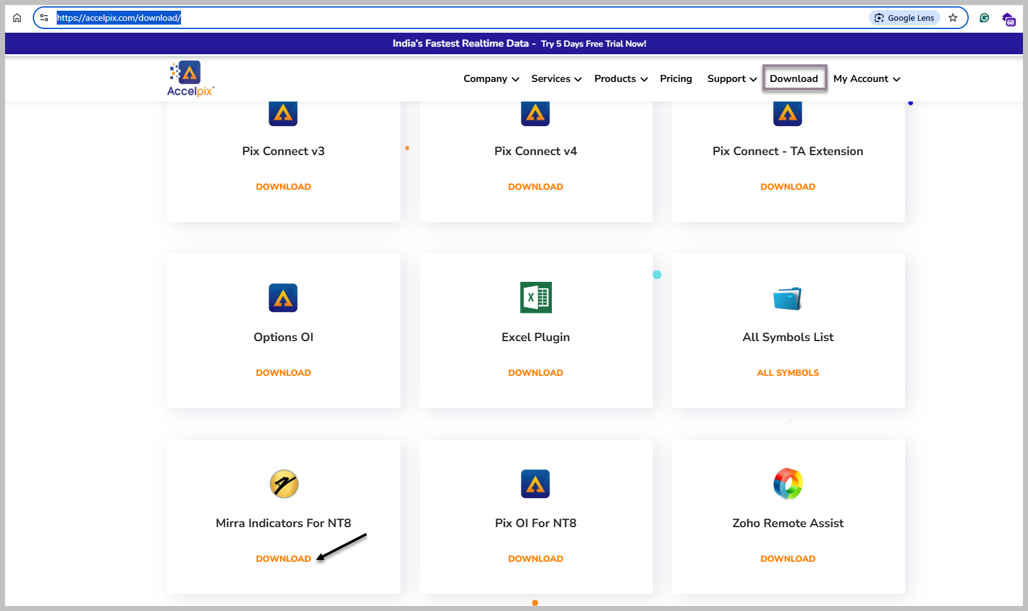Open the Pricing page
This screenshot has width=1028, height=611.
[x=676, y=79]
